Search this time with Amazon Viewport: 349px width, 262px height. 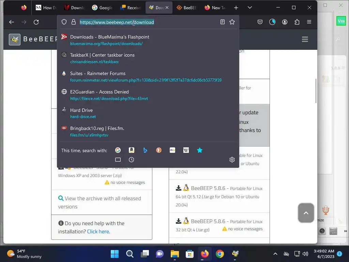click(132, 150)
